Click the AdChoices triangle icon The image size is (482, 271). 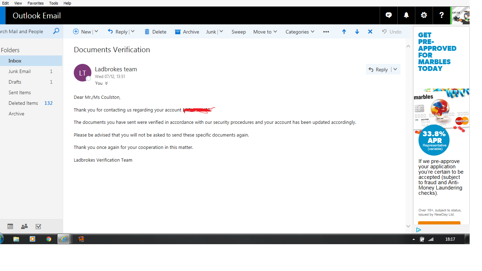[x=418, y=230]
